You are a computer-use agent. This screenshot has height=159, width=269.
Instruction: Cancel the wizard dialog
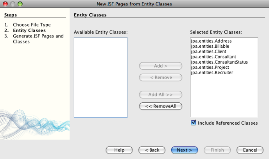(x=249, y=150)
